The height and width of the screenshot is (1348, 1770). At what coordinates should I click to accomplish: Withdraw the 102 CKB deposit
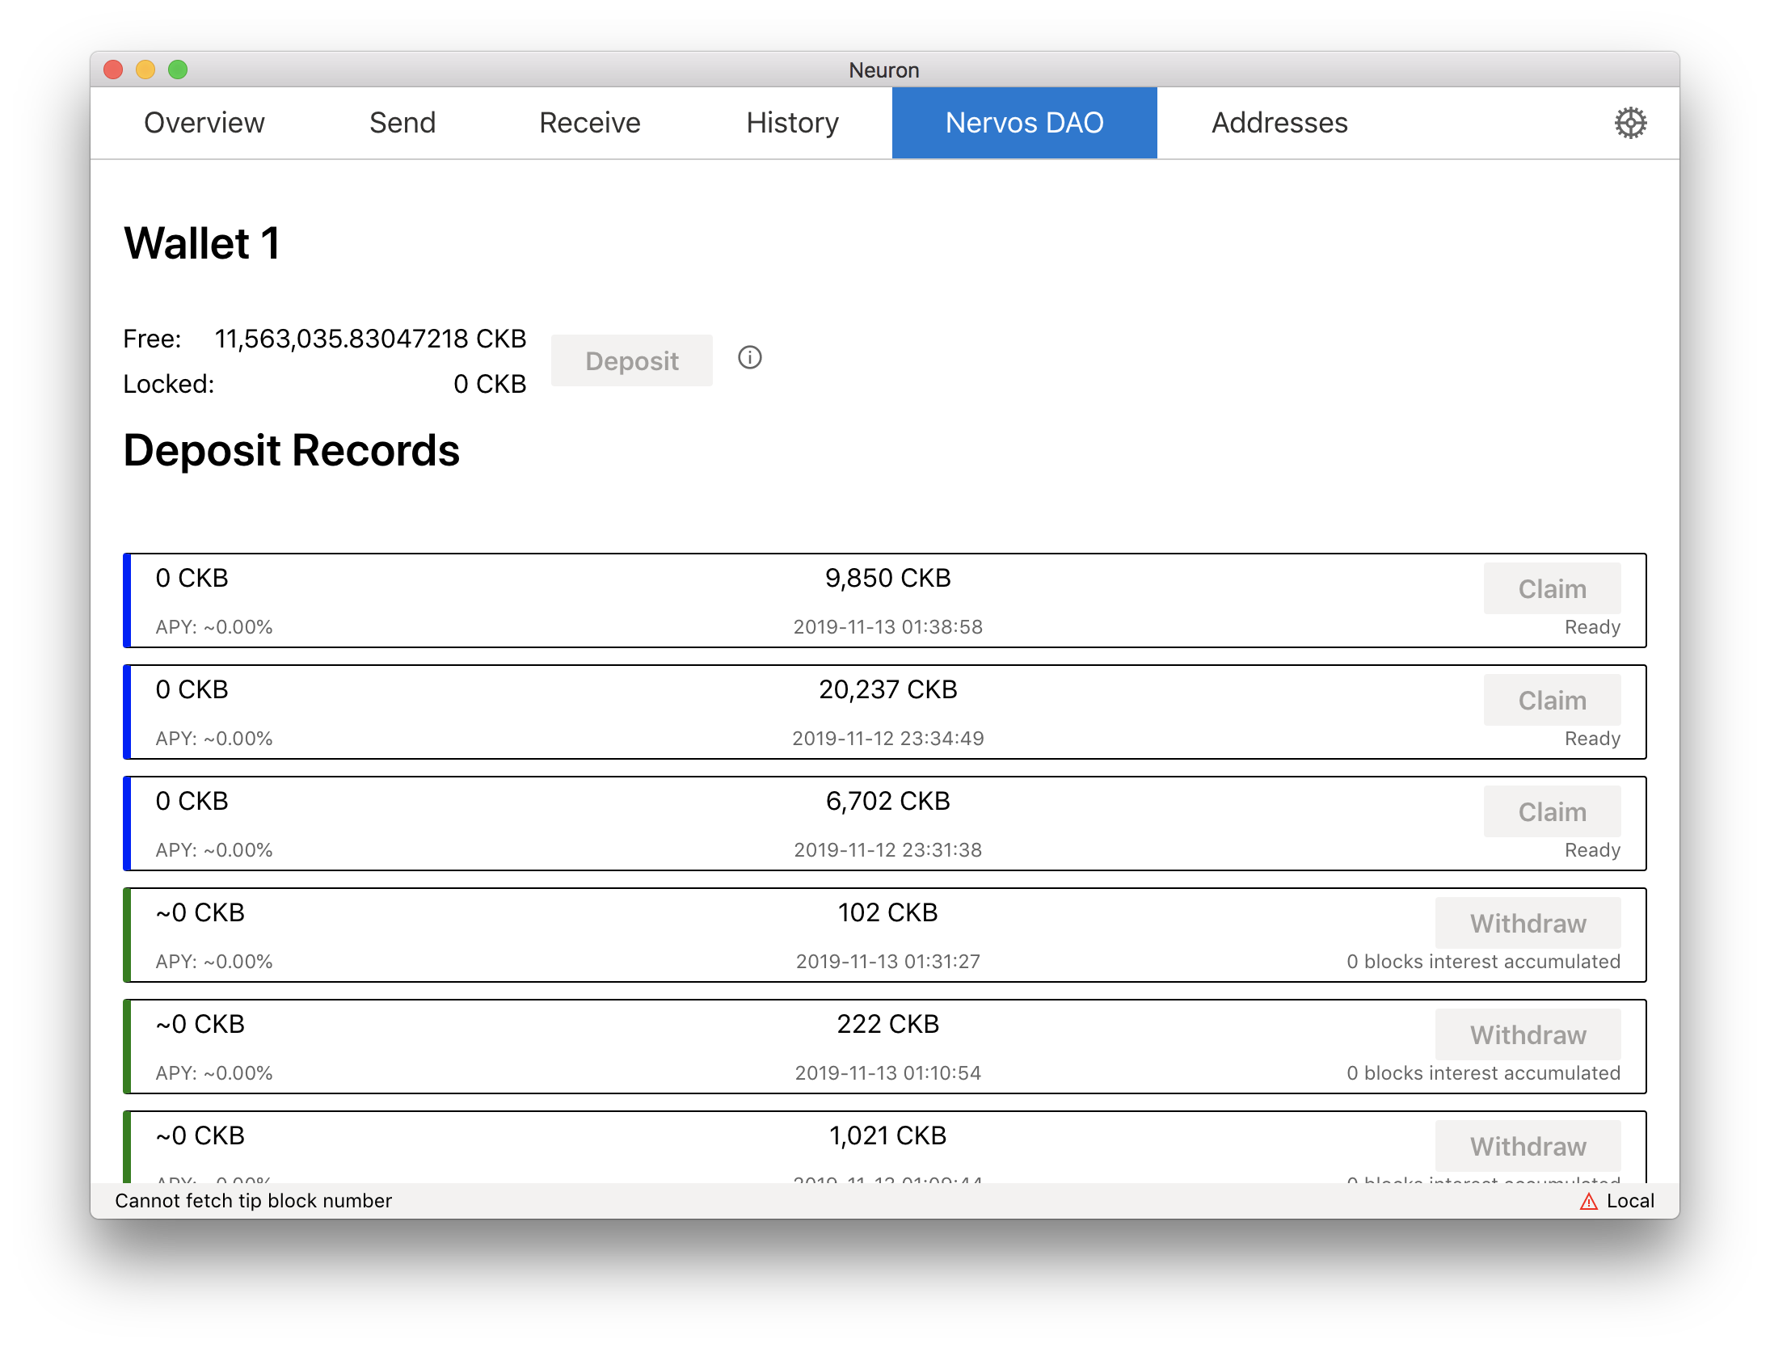pos(1528,923)
